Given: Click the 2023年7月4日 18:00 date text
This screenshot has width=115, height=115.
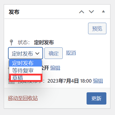Looking at the screenshot, I should [70, 81].
